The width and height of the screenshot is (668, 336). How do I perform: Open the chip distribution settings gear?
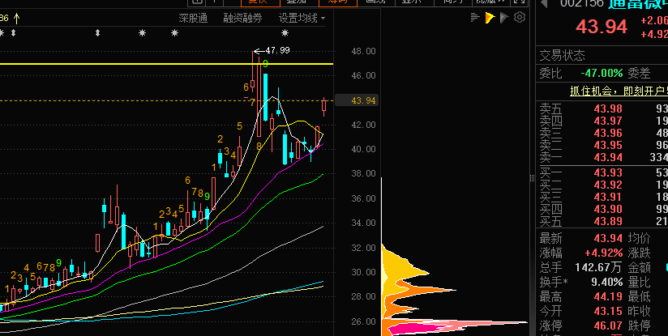(x=520, y=18)
